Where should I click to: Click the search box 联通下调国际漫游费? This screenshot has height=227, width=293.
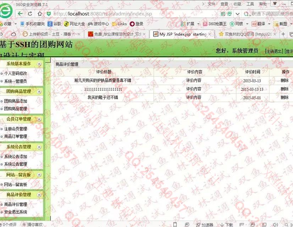point(272,14)
